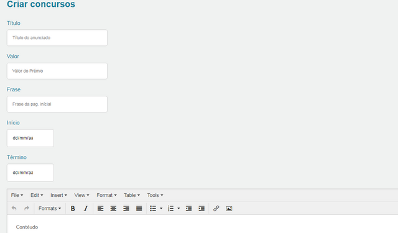
Task: Insert a link with chain icon
Action: point(216,208)
